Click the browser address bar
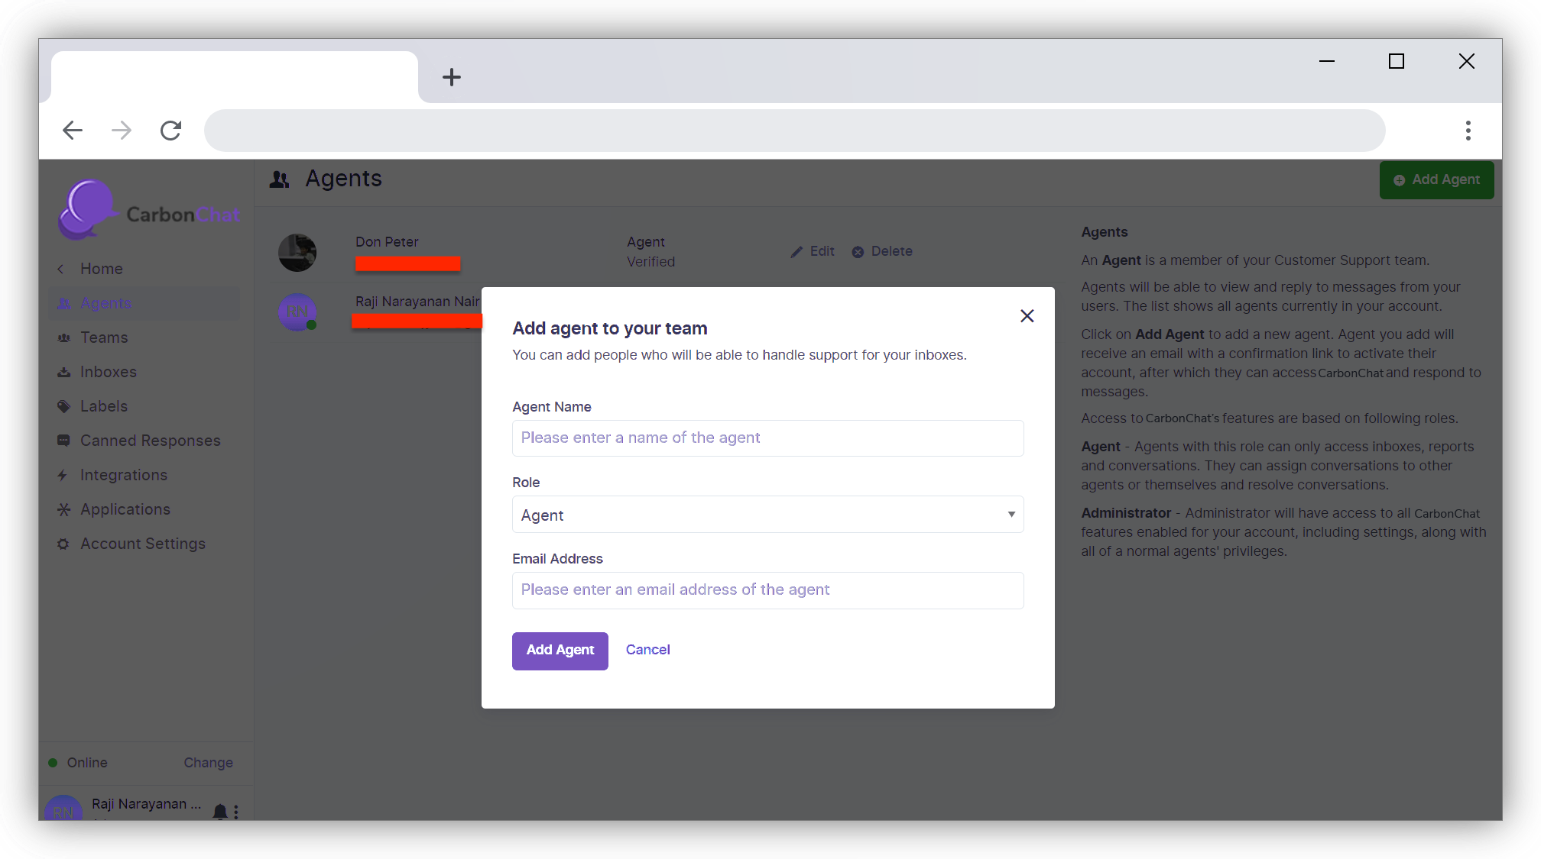This screenshot has height=859, width=1541. pyautogui.click(x=794, y=131)
